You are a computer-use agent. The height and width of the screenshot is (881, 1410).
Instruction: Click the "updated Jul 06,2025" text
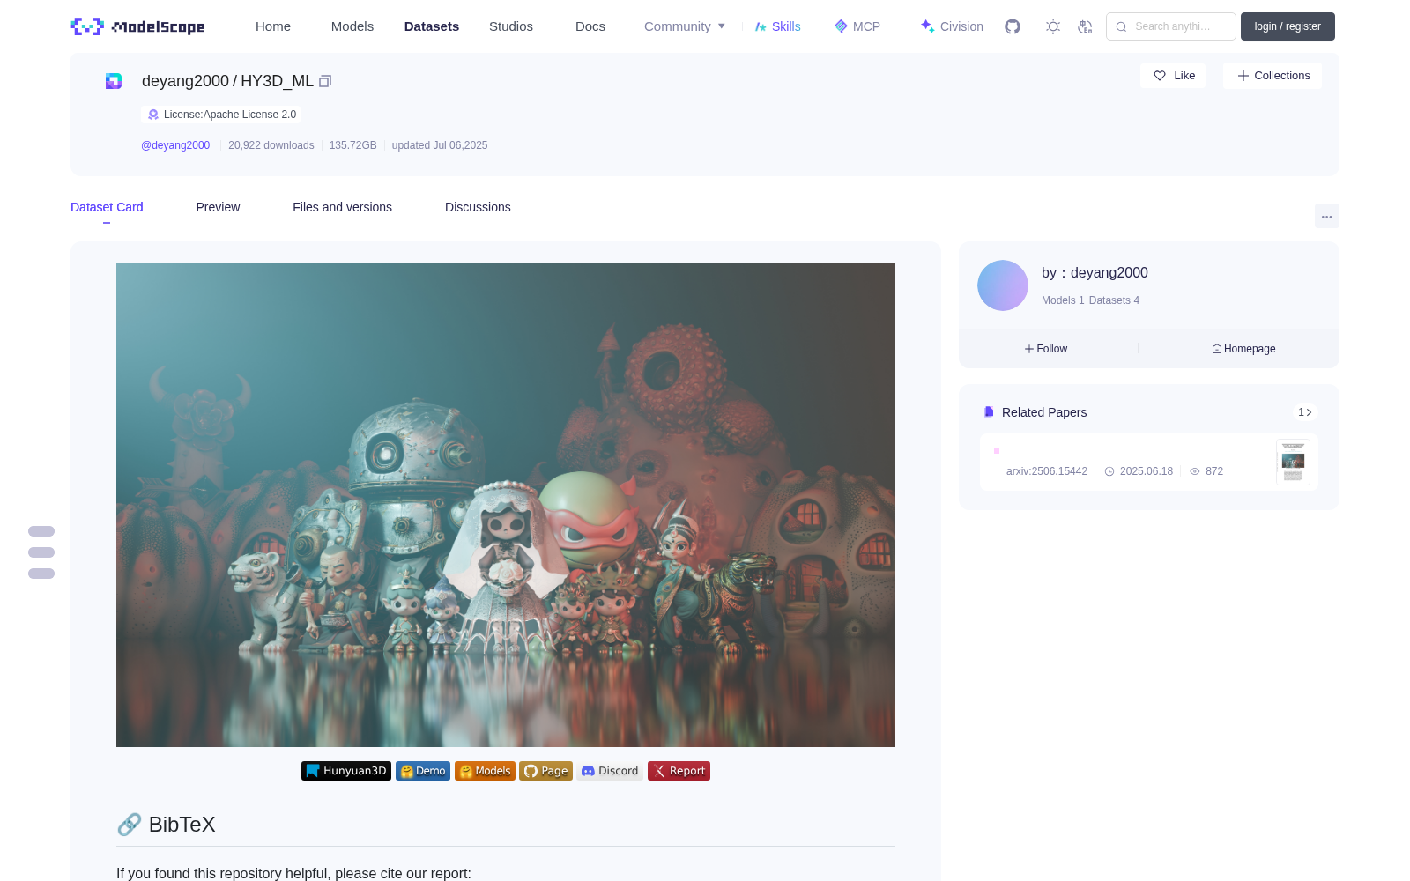(x=440, y=145)
